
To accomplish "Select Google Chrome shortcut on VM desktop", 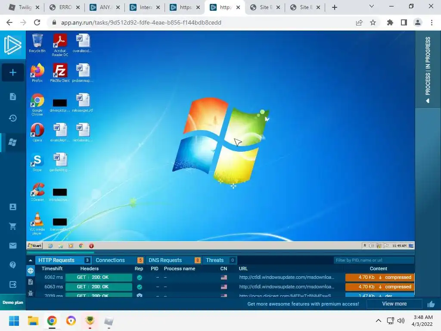I will click(x=37, y=104).
